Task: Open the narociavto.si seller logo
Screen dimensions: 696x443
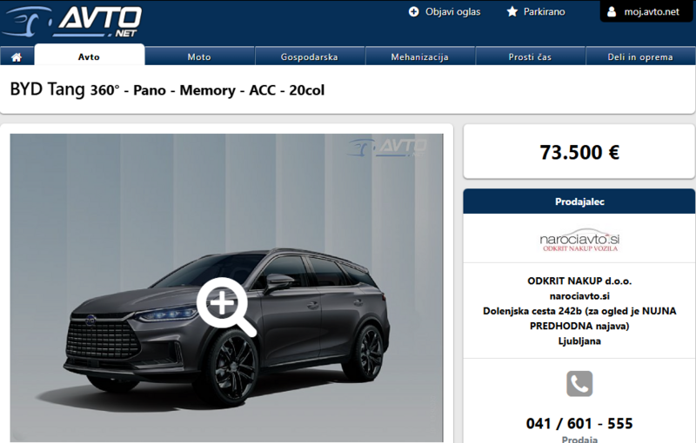Action: [x=579, y=240]
